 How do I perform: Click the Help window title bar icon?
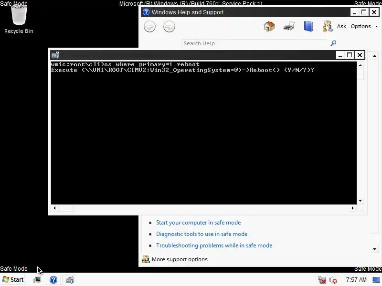click(x=146, y=12)
